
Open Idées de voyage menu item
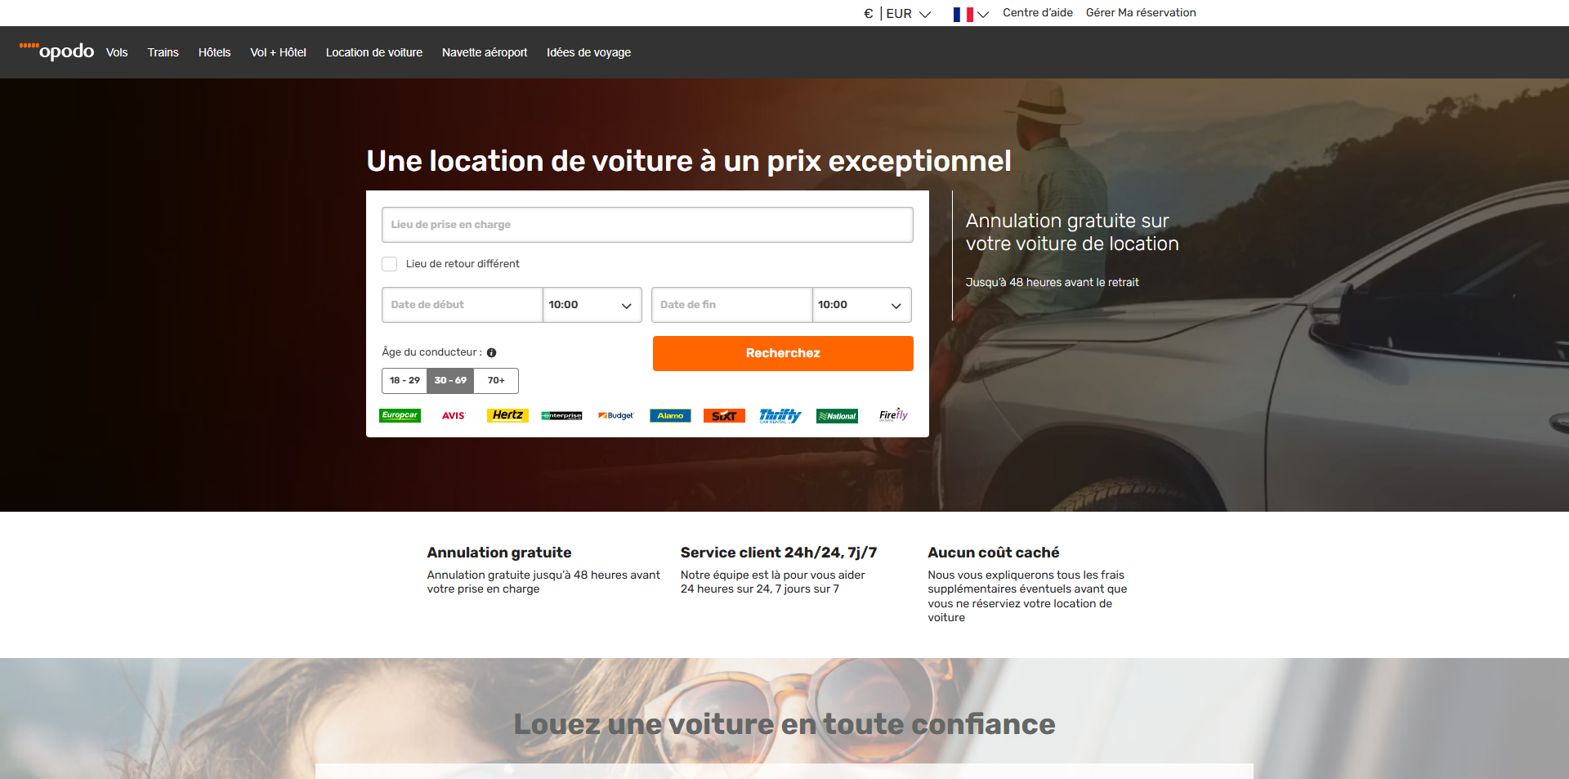click(x=588, y=52)
